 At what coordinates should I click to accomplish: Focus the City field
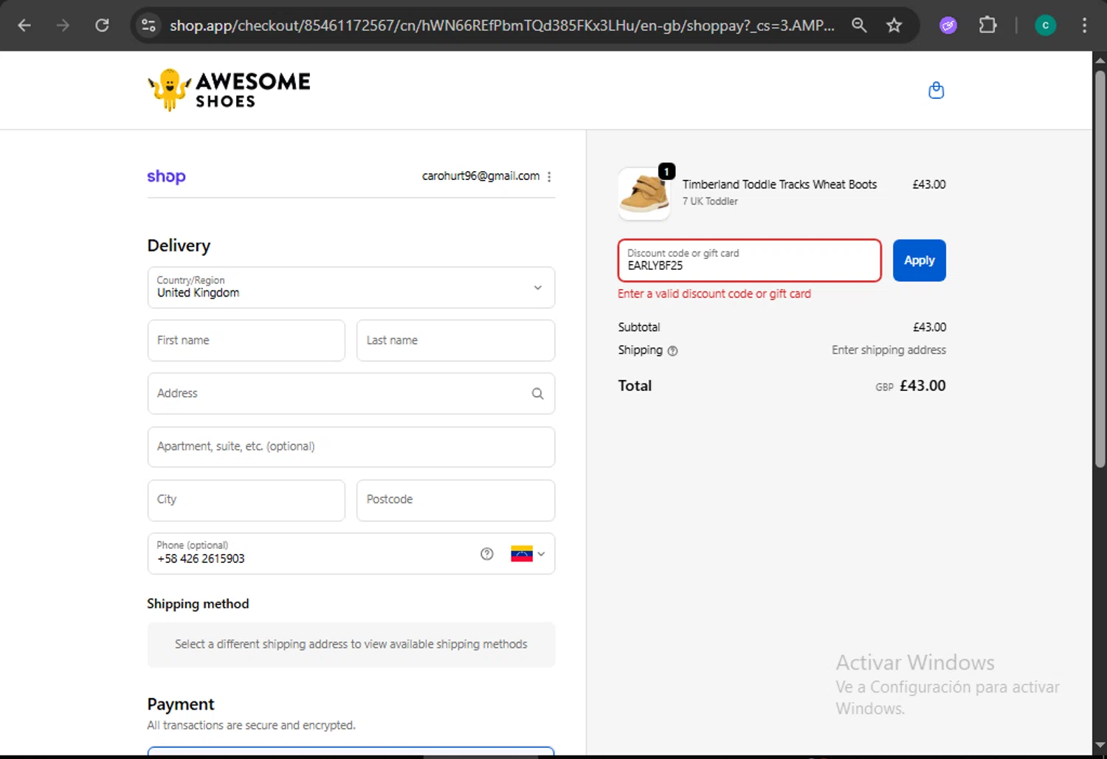pos(246,500)
